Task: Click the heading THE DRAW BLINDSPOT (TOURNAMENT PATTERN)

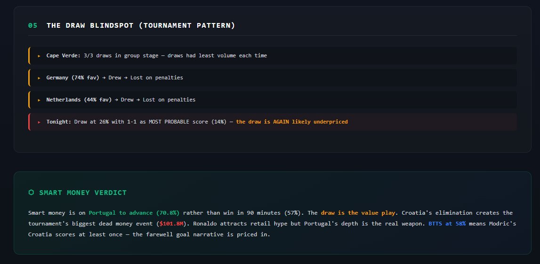Action: tap(141, 25)
